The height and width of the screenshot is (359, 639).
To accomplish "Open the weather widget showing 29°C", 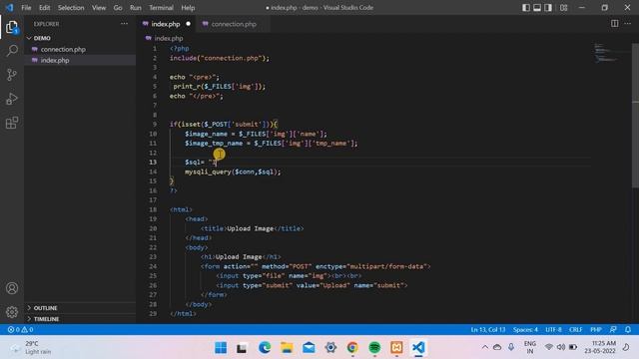I will (x=31, y=347).
